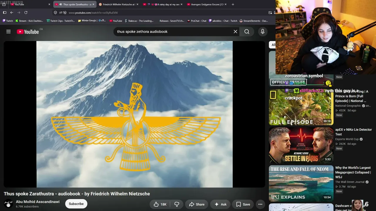This screenshot has width=376, height=211.
Task: Click the video title Thus spoke Zarathustra
Action: 77,194
